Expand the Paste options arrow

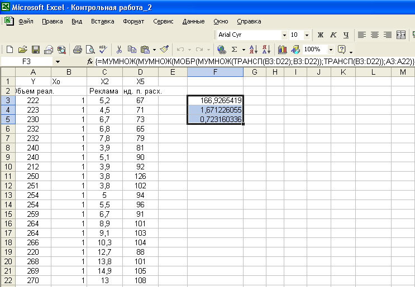(x=154, y=50)
